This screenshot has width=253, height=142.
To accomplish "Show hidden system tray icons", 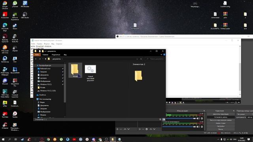I will point(218,139).
